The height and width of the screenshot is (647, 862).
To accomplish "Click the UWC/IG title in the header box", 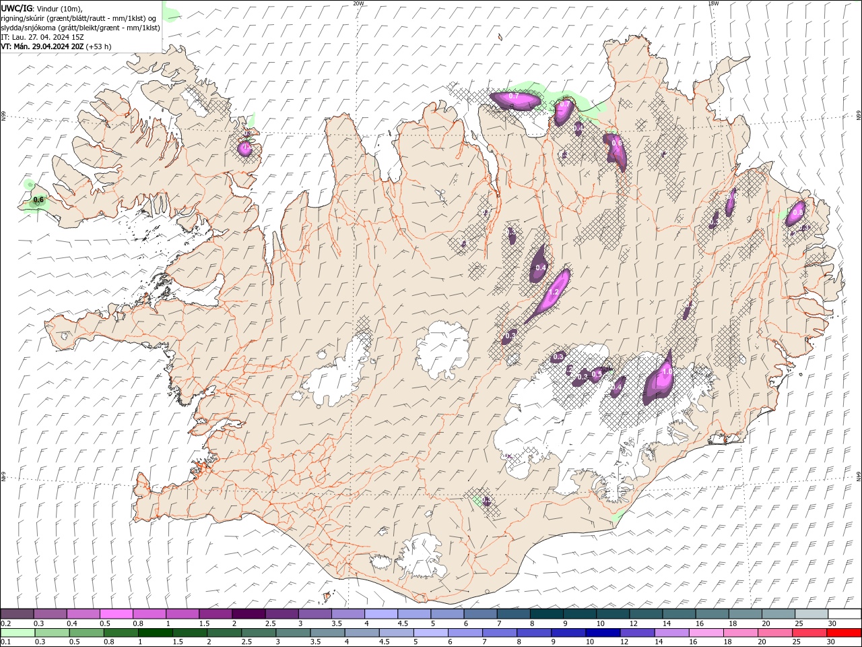I will point(16,7).
